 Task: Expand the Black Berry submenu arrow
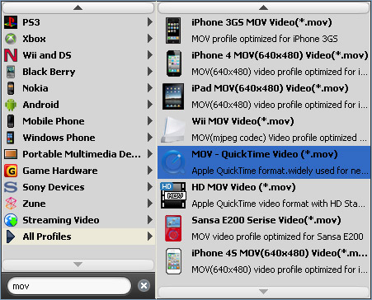tap(150, 72)
